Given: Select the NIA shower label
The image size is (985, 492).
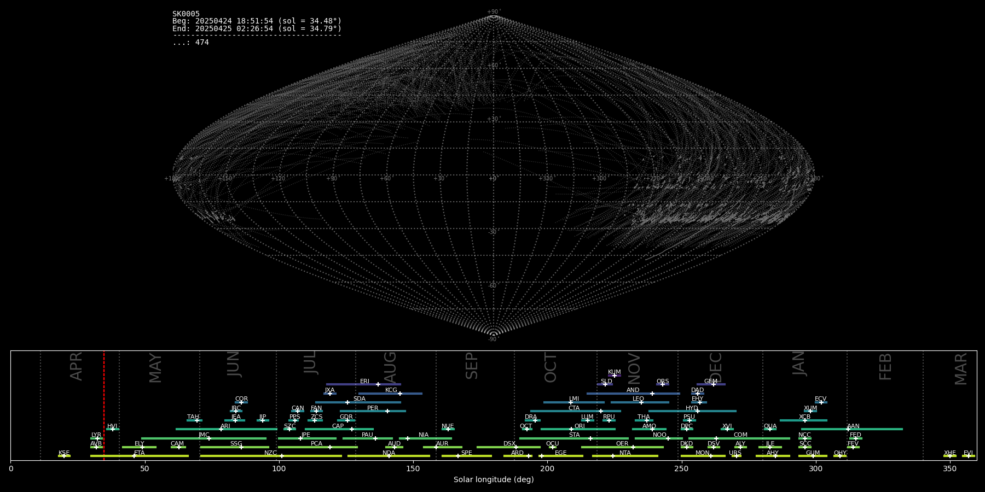Looking at the screenshot, I should [x=424, y=435].
